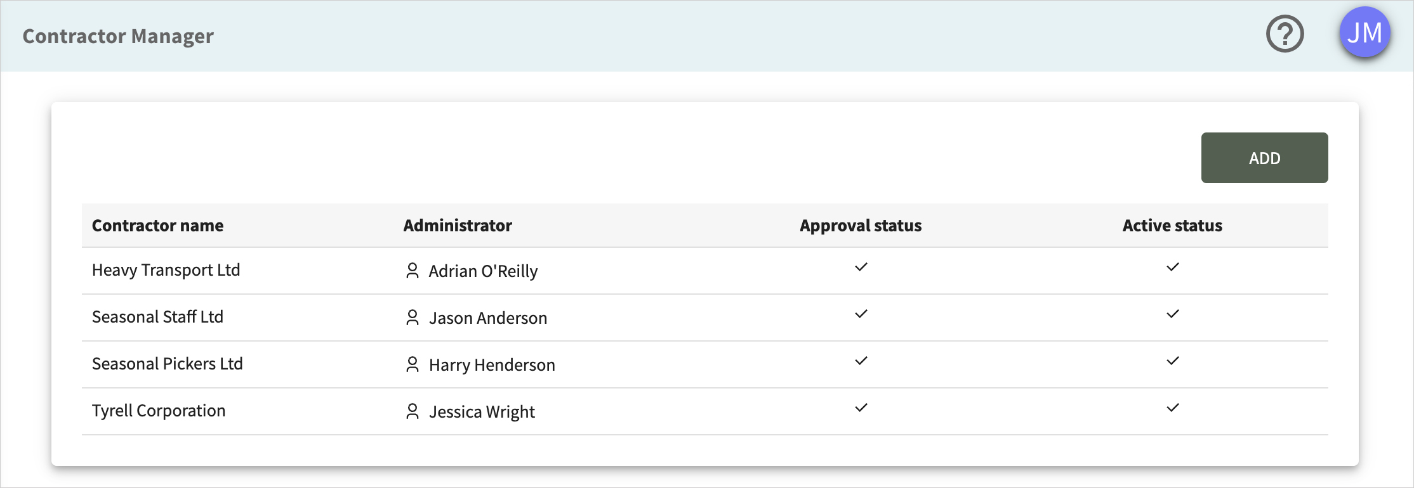
Task: Click administrator name Harry Henderson
Action: coord(492,365)
